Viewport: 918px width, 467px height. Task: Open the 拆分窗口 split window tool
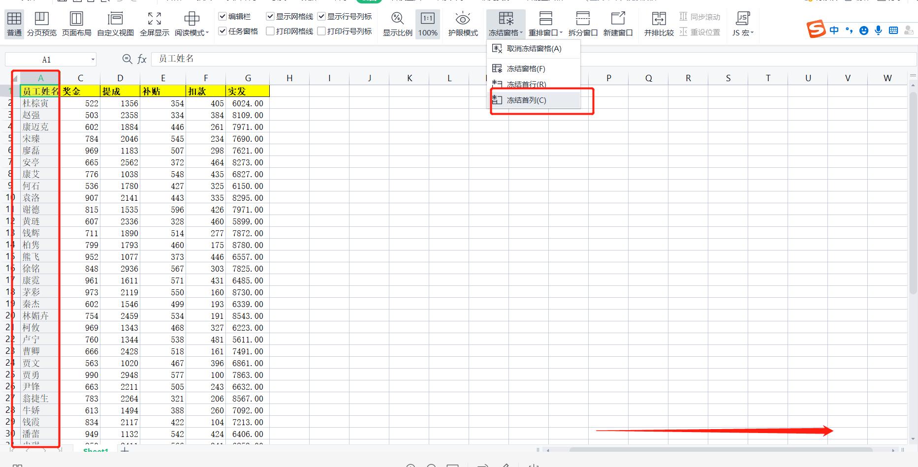click(583, 24)
